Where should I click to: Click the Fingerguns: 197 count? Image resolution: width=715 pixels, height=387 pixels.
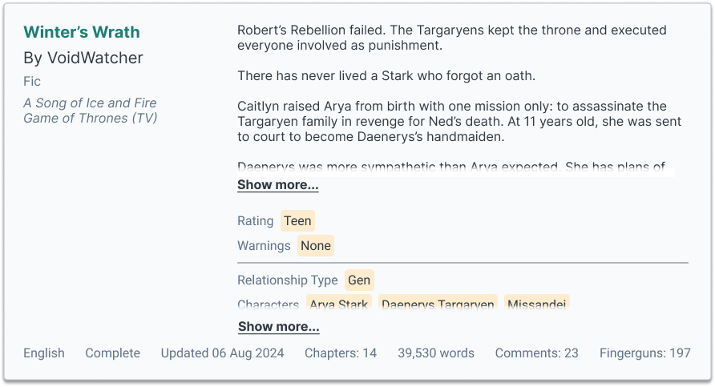[x=644, y=353]
